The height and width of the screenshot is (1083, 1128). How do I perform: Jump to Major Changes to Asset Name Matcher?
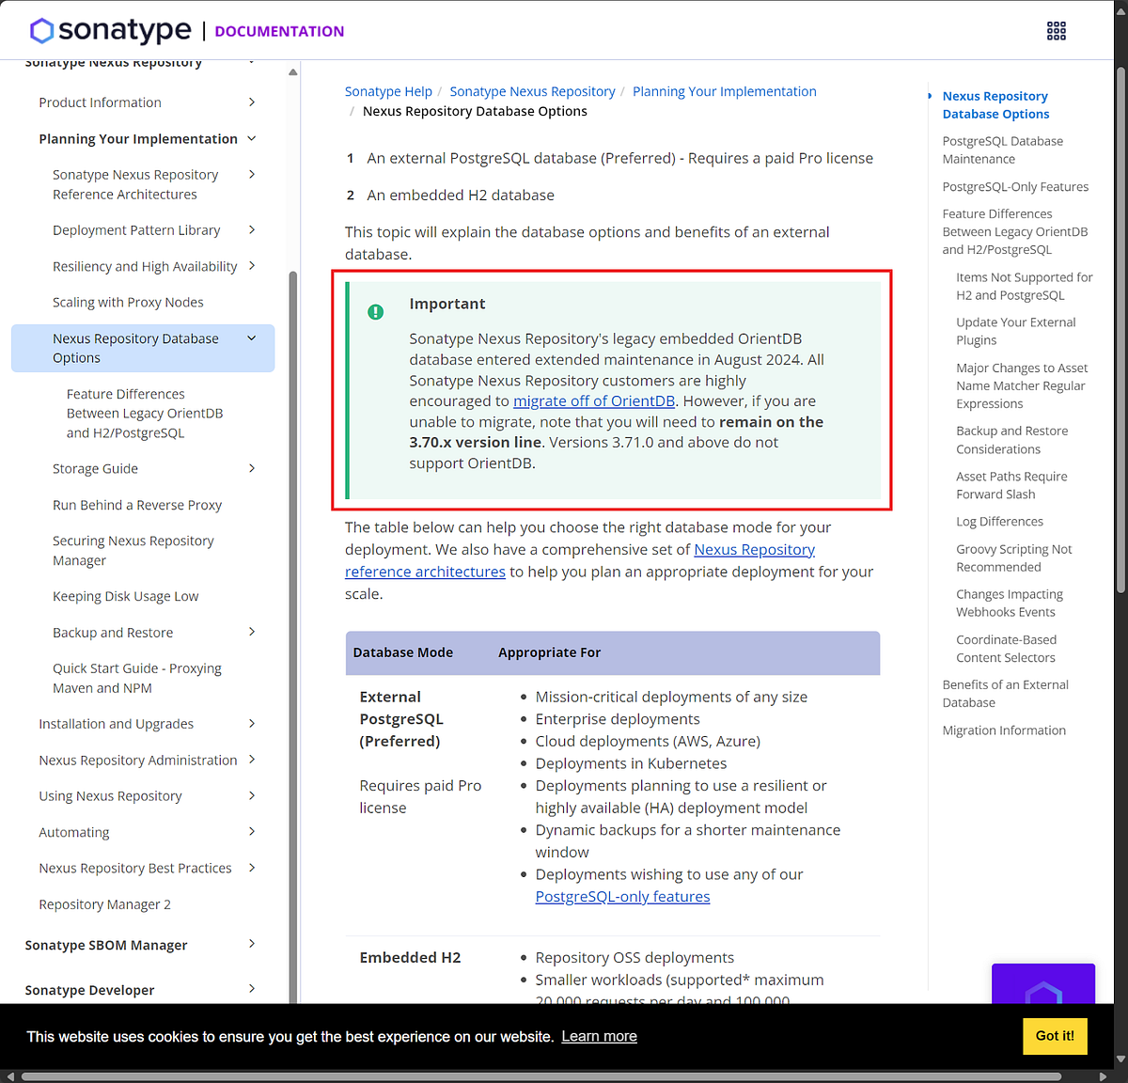pos(1022,386)
